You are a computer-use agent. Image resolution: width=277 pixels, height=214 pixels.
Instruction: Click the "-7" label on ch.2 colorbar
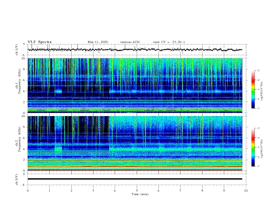[x=258, y=166]
